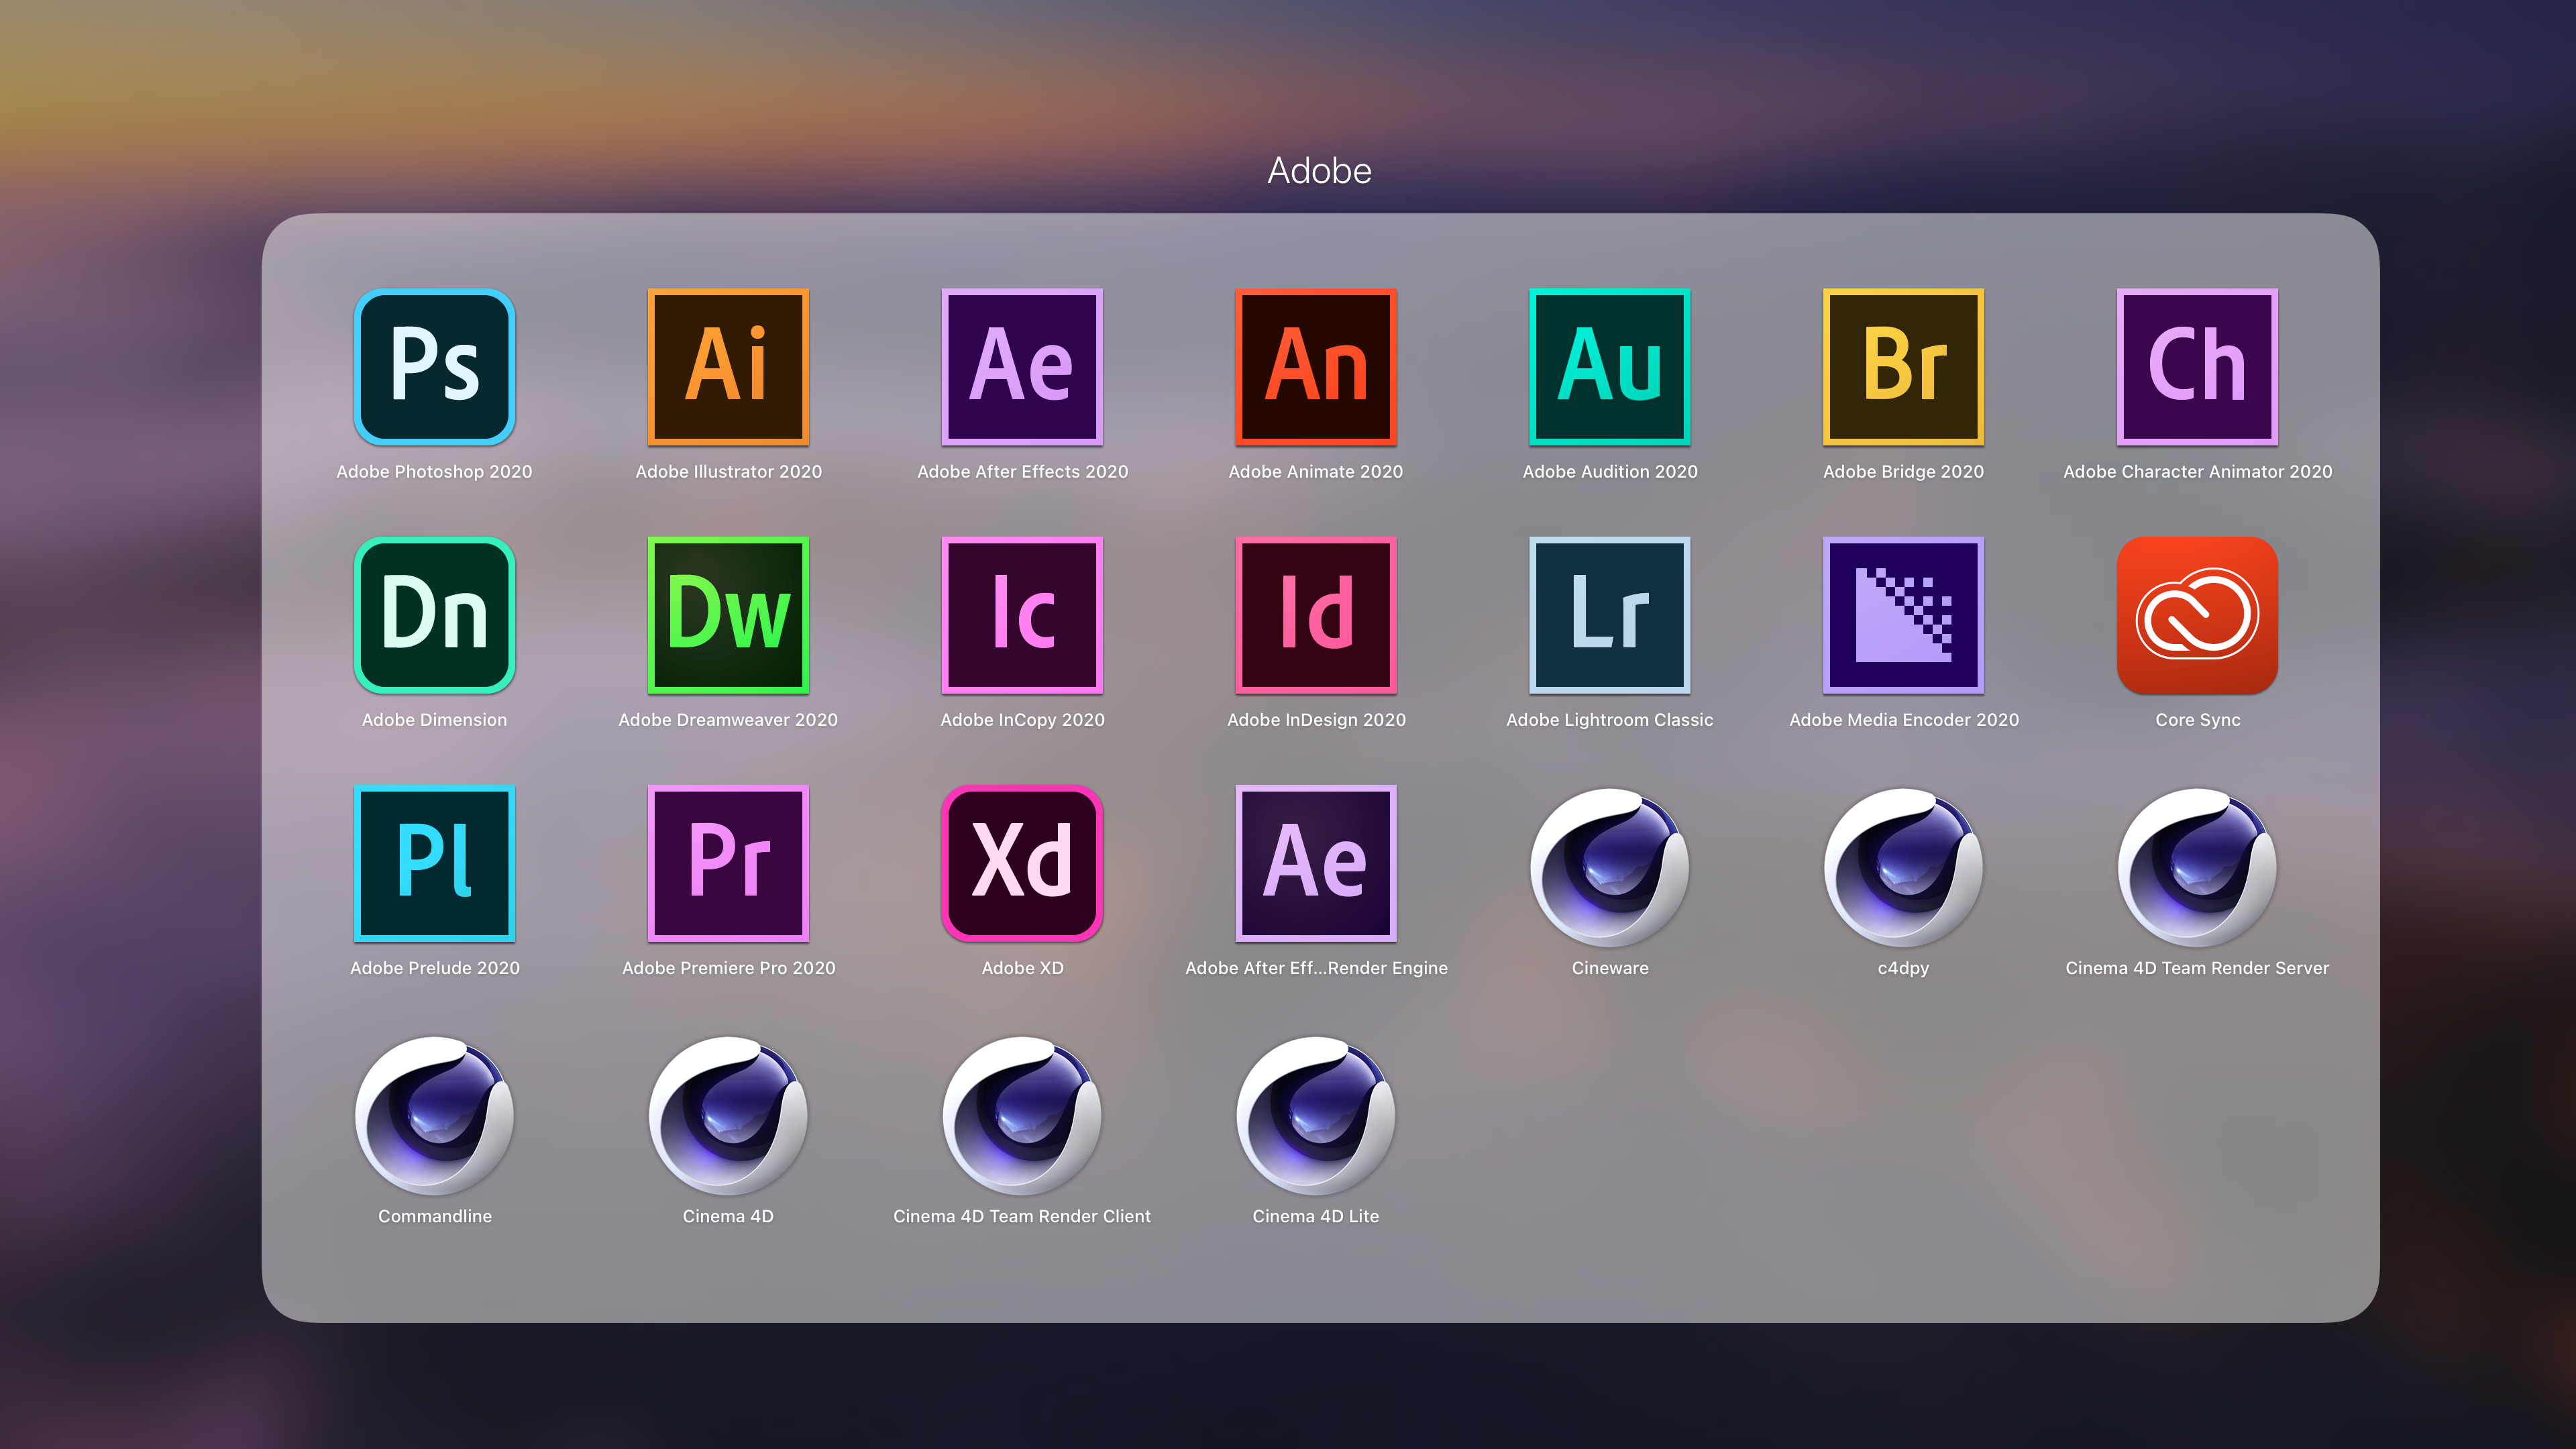This screenshot has height=1449, width=2576.
Task: Open Adobe Character Animator 2020
Action: (x=2196, y=365)
